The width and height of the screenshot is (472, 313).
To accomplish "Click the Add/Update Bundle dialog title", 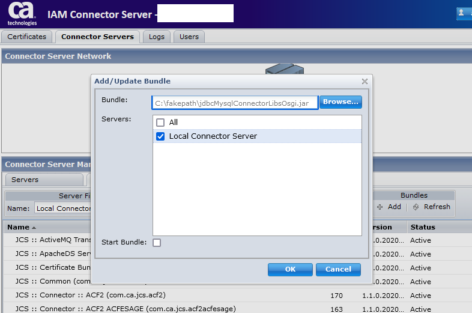I will 133,81.
